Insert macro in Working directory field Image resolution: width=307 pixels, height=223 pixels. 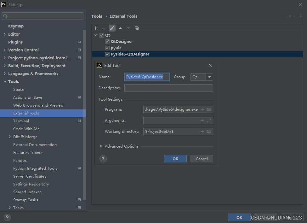point(202,132)
